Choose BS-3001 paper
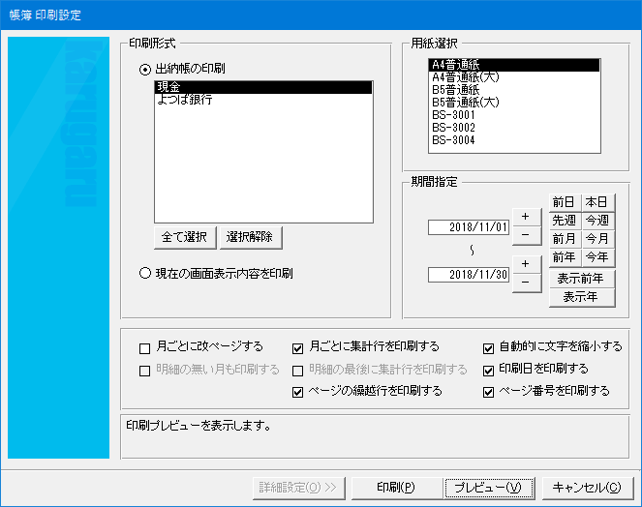The height and width of the screenshot is (507, 642). pyautogui.click(x=514, y=115)
